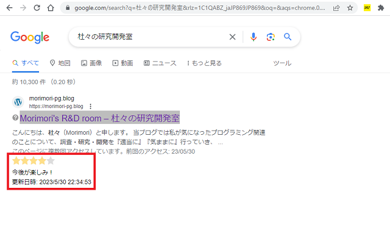The image size is (390, 244).
Task: Click the WordPress favicon of morimori-pg.blog
Action: tap(18, 102)
